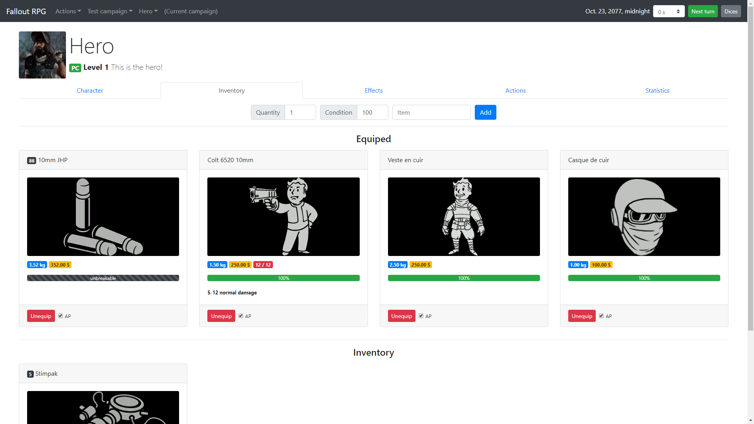Click the Veste en cuir 250.00 $ badge

click(421, 265)
